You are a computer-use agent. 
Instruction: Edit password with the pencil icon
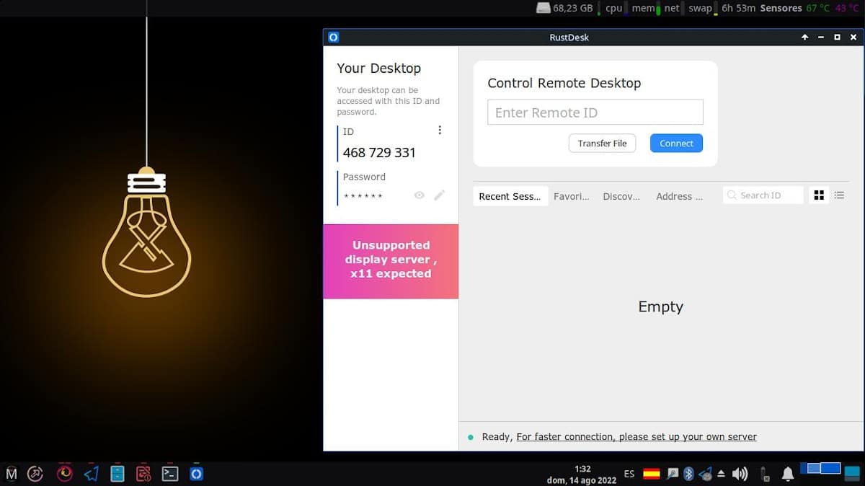[439, 195]
